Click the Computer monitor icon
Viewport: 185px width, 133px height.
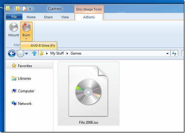(x=14, y=91)
